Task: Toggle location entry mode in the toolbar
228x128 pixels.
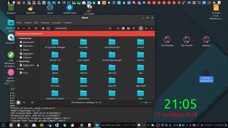Action: click(118, 28)
